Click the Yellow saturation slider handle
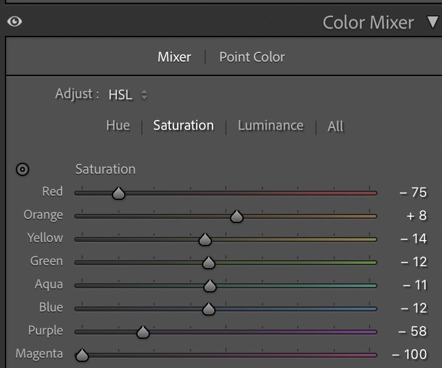Viewport: 442px width, 368px height. (205, 239)
